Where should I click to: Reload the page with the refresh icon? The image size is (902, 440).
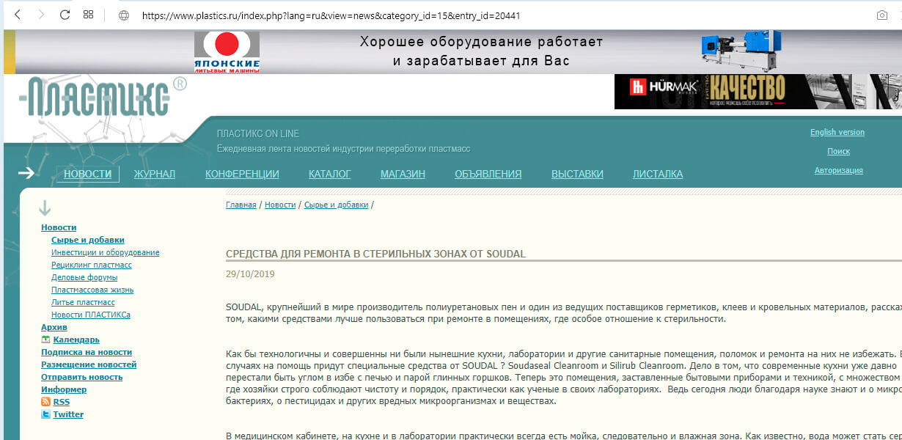65,15
